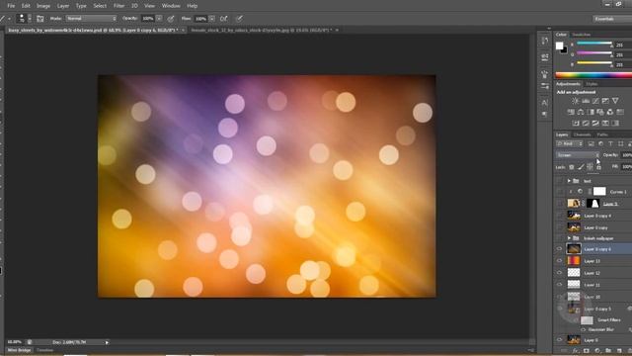632x356 pixels.
Task: Open the File menu
Action: 11,6
